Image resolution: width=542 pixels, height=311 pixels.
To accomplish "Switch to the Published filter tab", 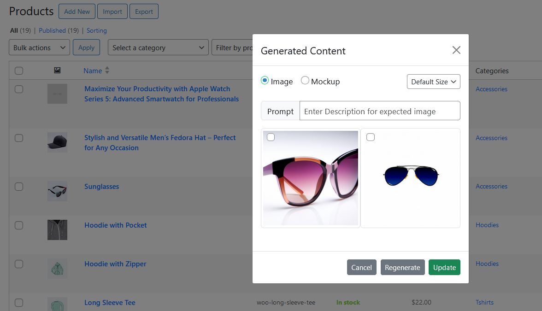I will coord(52,30).
